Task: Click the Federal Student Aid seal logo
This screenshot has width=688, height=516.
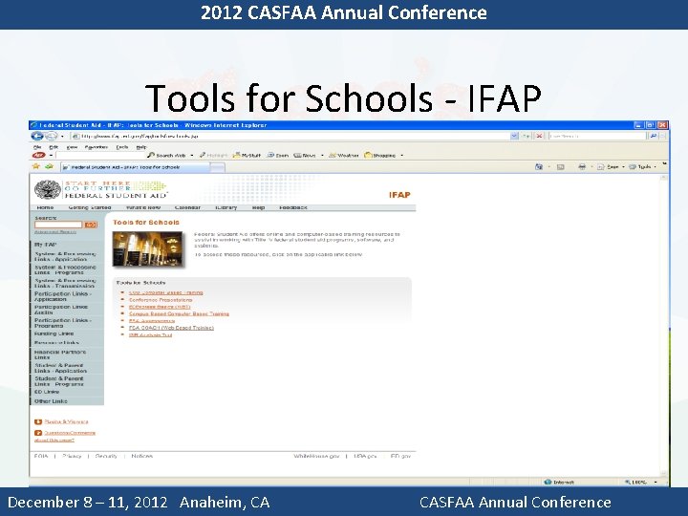Action: [48, 189]
